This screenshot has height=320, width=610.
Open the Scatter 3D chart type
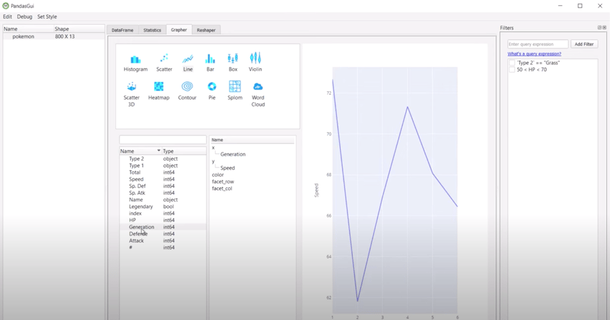click(132, 87)
